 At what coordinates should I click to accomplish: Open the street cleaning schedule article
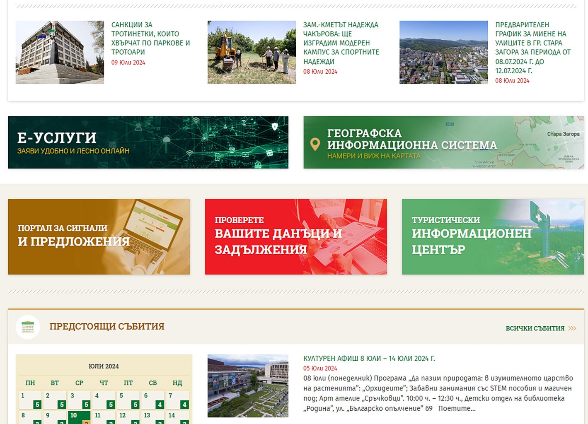pyautogui.click(x=533, y=48)
